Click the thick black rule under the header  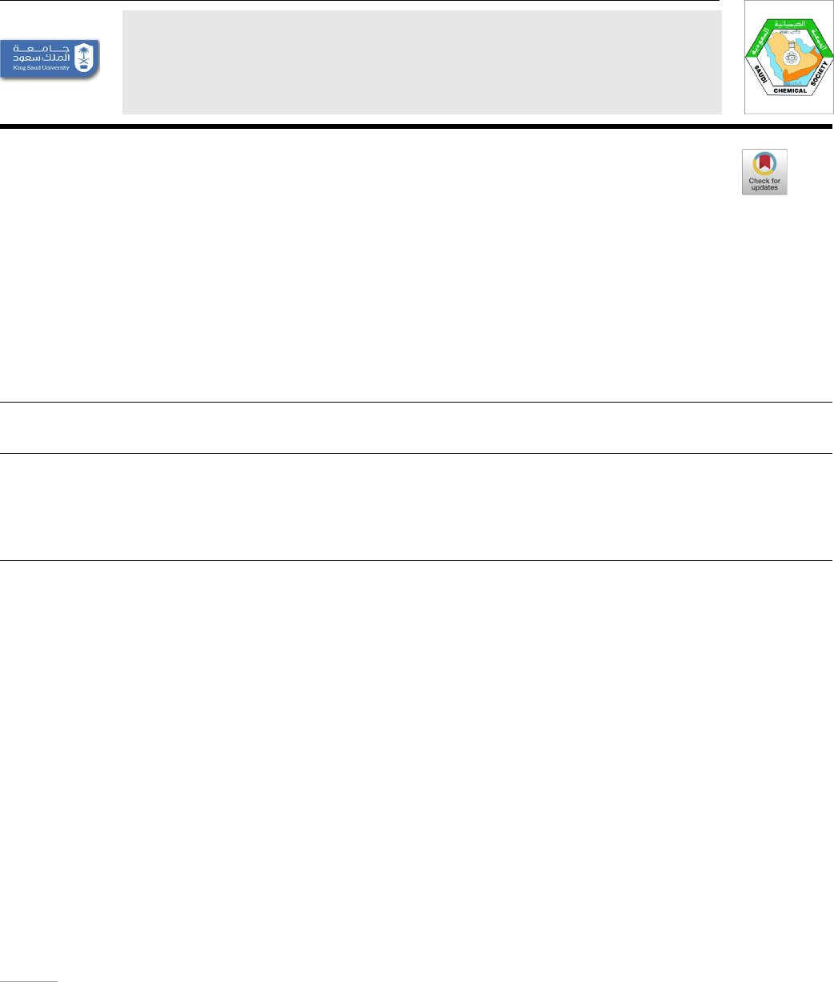(x=417, y=126)
